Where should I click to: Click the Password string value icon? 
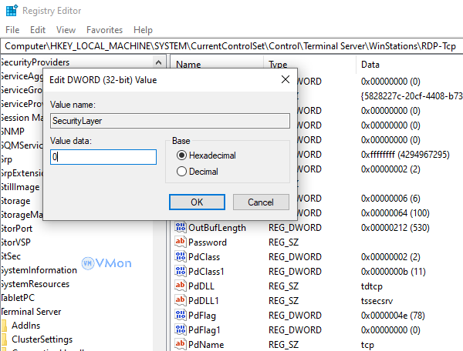[x=181, y=242]
